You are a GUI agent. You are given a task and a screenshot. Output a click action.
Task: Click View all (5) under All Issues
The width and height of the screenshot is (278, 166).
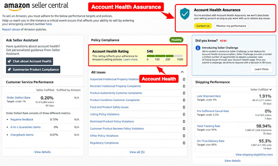click(x=137, y=152)
